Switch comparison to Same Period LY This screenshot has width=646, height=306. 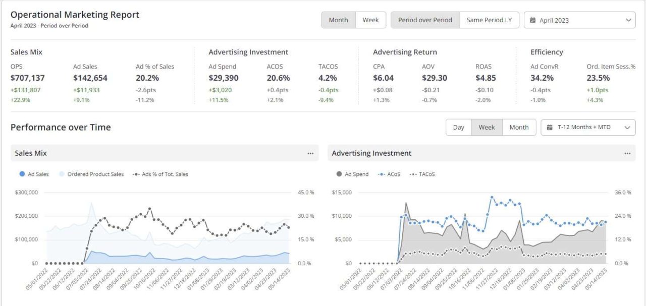(x=489, y=20)
